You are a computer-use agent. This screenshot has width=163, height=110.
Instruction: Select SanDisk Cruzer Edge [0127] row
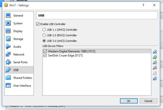click(97, 56)
